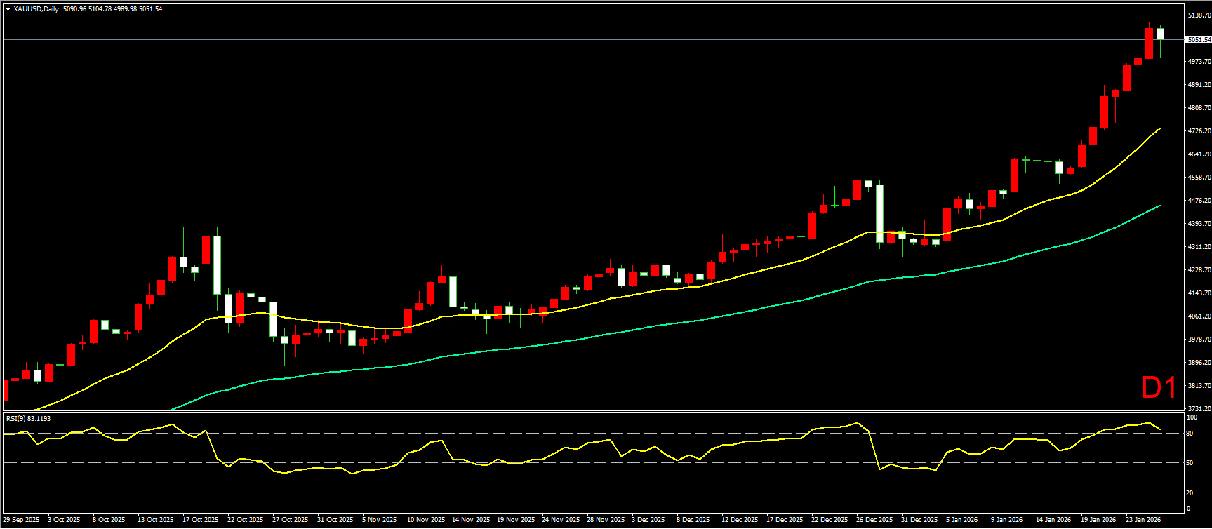Screen dimensions: 1212x529
Task: Select the tall white candle near 26 Dec 2025
Action: click(879, 213)
